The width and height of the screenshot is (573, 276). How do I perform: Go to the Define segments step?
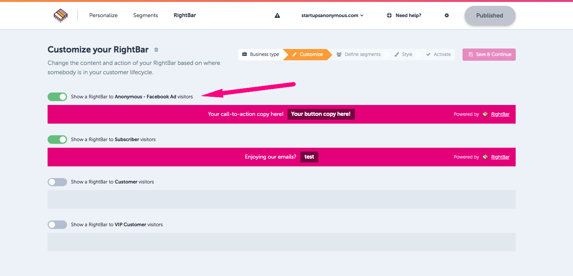tap(358, 54)
